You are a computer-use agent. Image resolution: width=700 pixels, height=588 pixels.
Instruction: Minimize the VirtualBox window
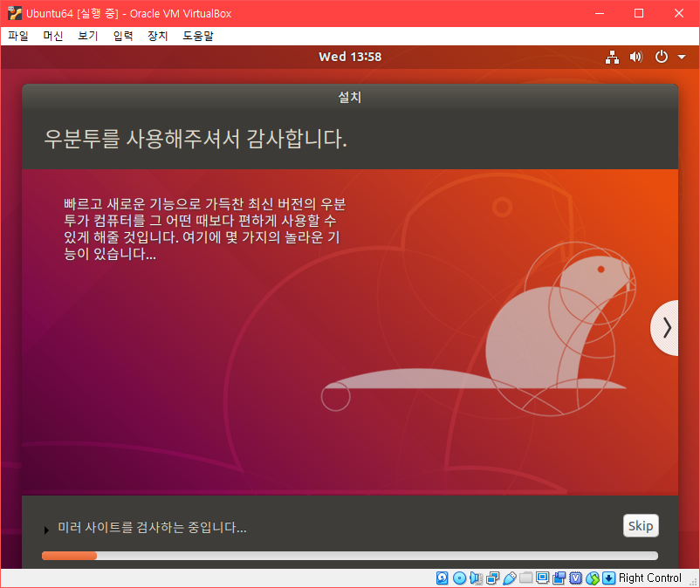pos(600,13)
